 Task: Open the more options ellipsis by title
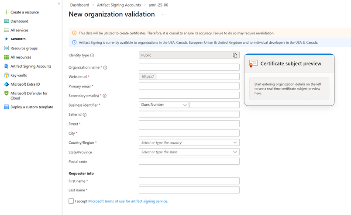coord(164,14)
